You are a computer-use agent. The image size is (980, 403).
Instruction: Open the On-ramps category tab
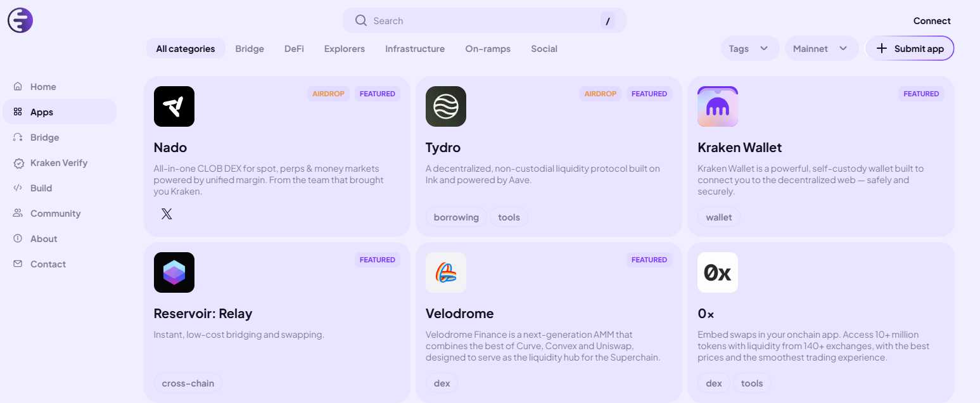[x=488, y=48]
